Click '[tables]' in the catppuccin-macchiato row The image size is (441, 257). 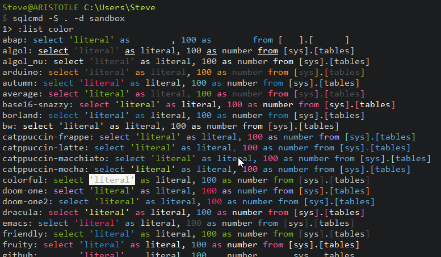click(x=410, y=158)
